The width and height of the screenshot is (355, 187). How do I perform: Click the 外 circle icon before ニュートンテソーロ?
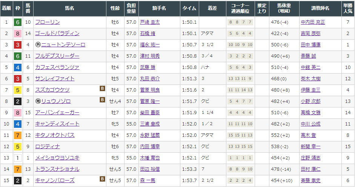click(38, 45)
